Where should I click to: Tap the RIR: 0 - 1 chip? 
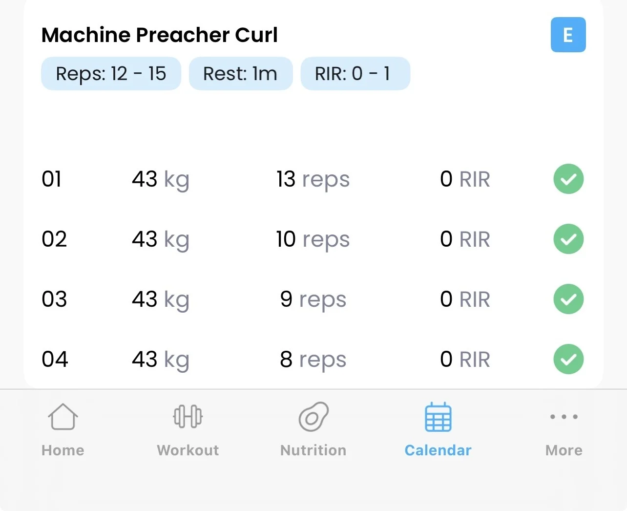pos(355,74)
